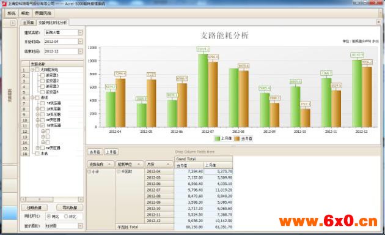Expand the tree node on row 8
Screen dimensions: 385x235
coord(37,109)
